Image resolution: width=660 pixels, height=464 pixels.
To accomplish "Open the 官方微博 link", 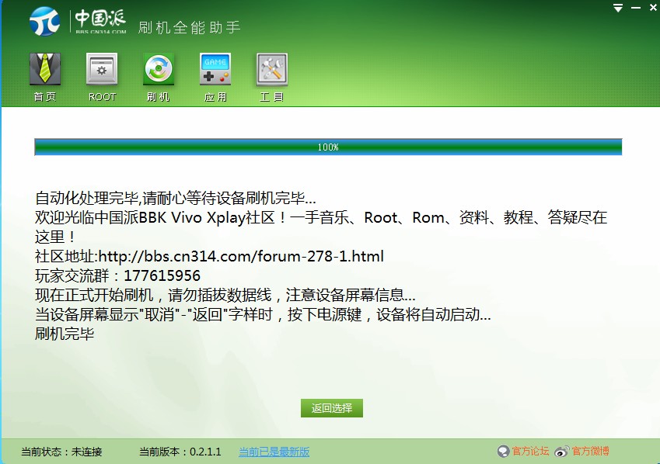I will (x=590, y=452).
